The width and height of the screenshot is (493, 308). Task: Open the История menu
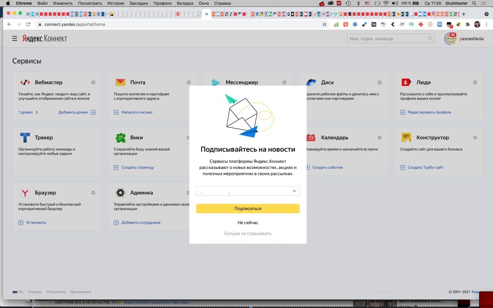click(116, 3)
